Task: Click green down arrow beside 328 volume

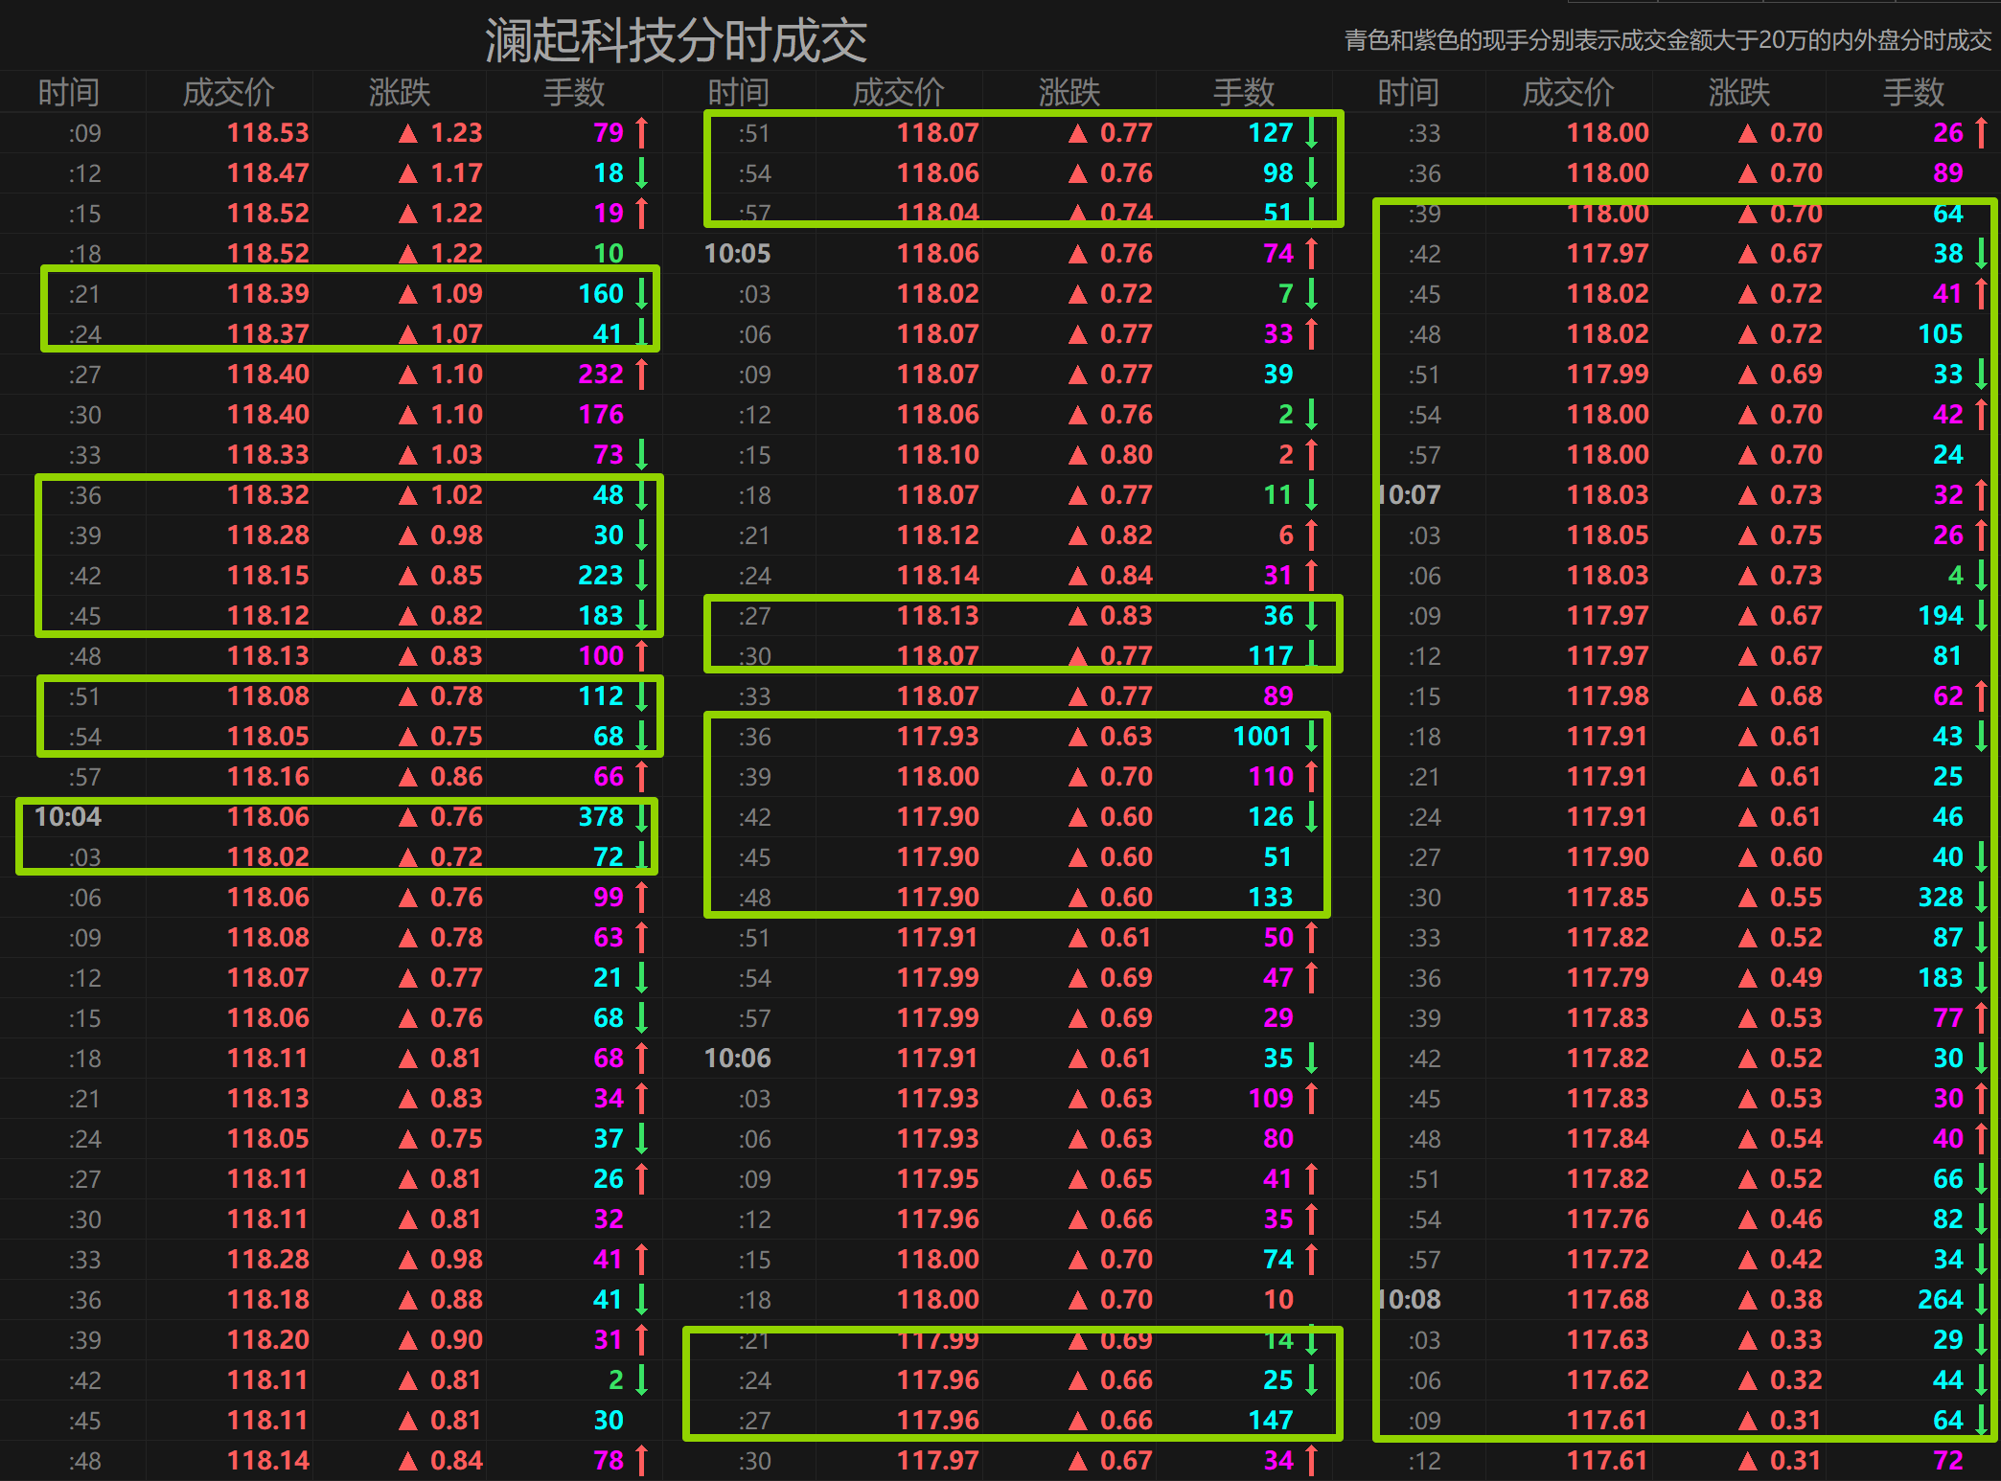Action: tap(1981, 897)
